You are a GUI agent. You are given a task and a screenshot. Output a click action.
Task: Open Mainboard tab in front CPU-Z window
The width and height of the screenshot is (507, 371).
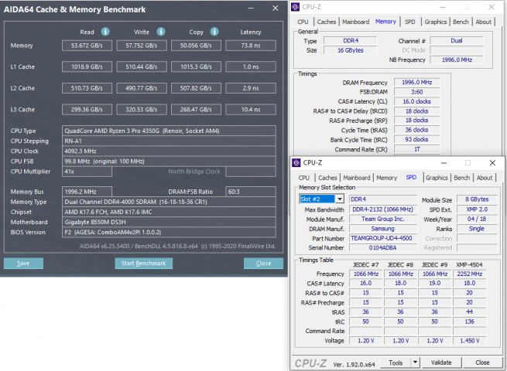pos(357,178)
